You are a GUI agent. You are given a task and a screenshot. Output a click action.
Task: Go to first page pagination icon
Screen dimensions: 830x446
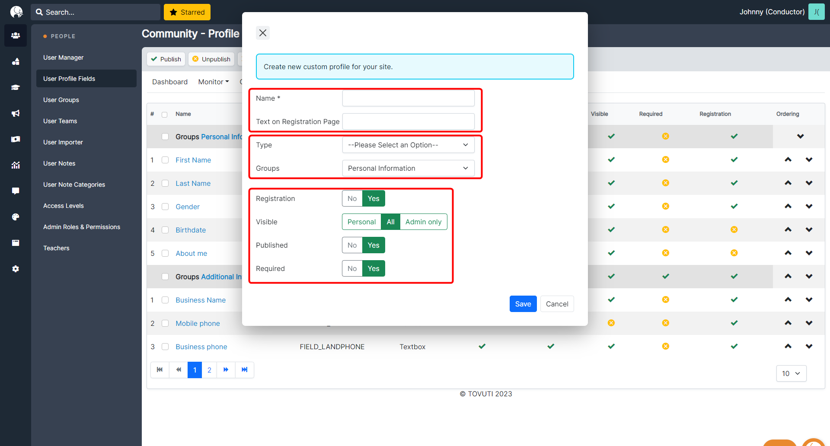point(160,370)
